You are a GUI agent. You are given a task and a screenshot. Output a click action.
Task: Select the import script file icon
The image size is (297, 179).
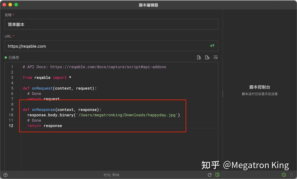[x=199, y=57]
